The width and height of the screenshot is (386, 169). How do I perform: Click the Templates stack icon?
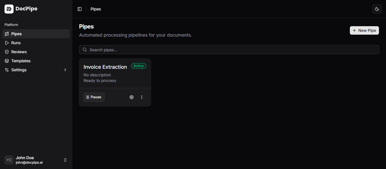coord(6,61)
